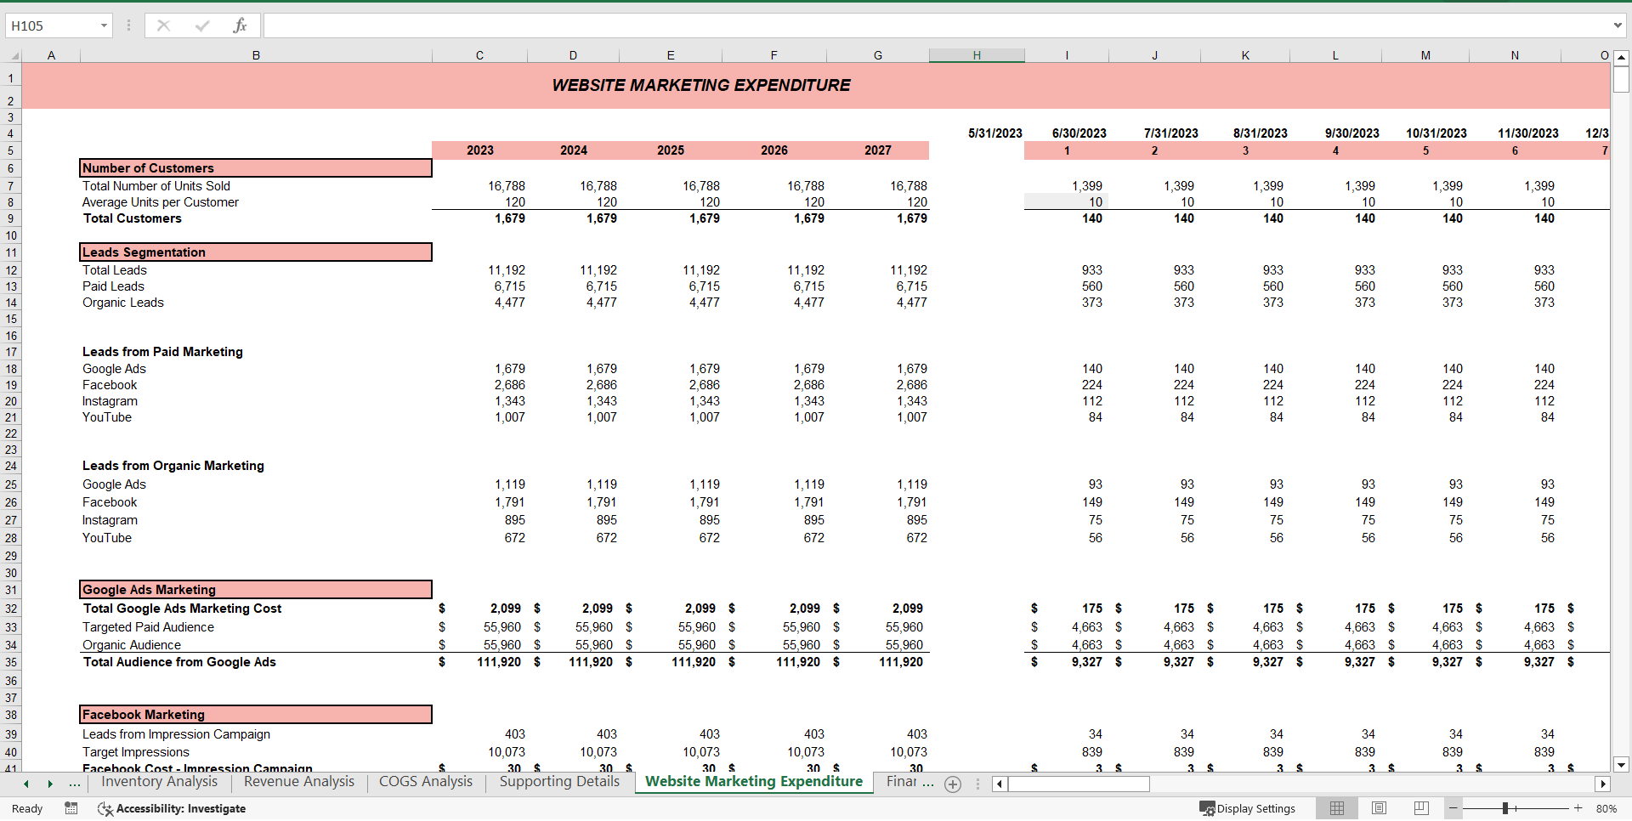This screenshot has width=1632, height=821.
Task: Click the Zoom Out minus icon
Action: (1453, 808)
